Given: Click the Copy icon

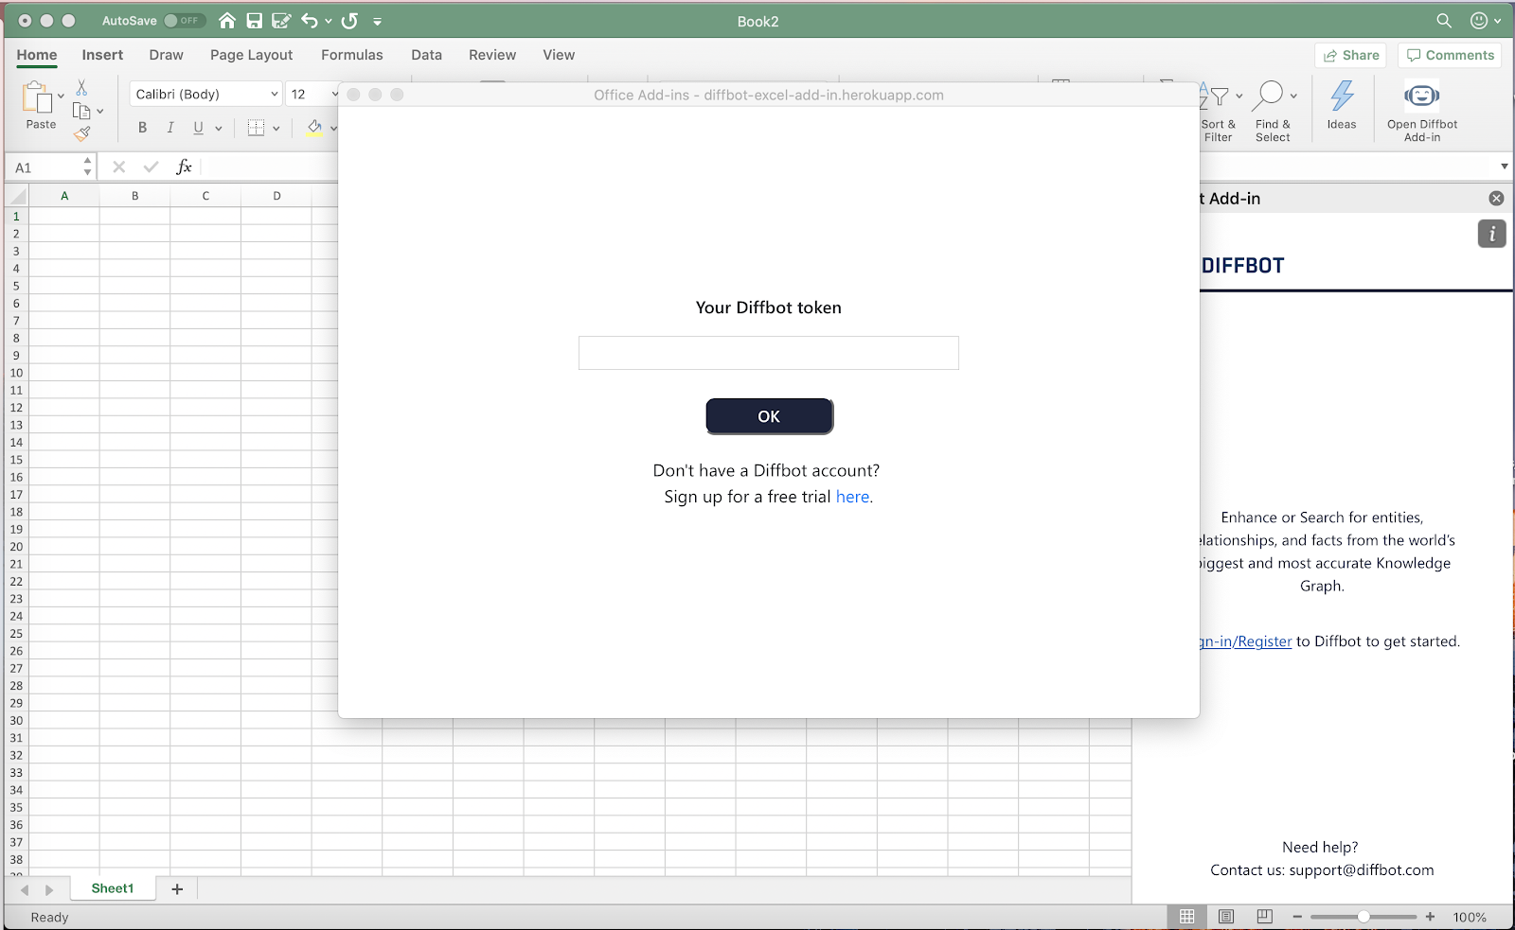Looking at the screenshot, I should 81,111.
